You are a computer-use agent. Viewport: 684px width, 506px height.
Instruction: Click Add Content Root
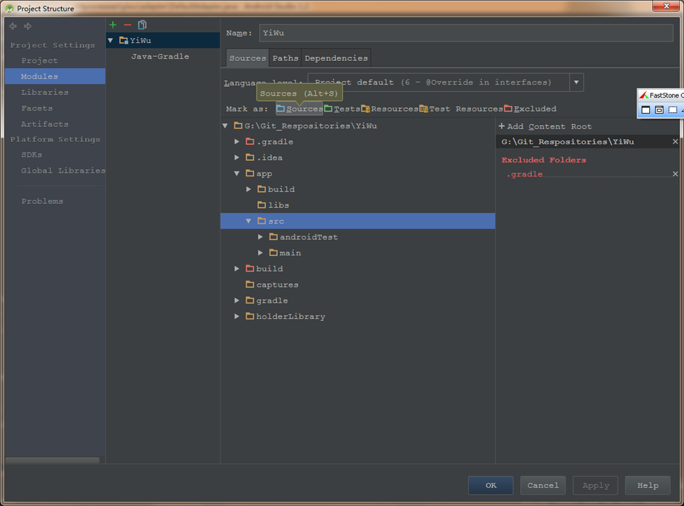(x=545, y=126)
